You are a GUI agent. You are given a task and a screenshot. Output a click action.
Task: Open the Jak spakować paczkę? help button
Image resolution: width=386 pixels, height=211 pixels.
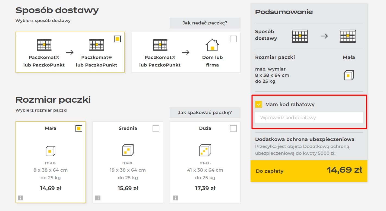pos(205,112)
